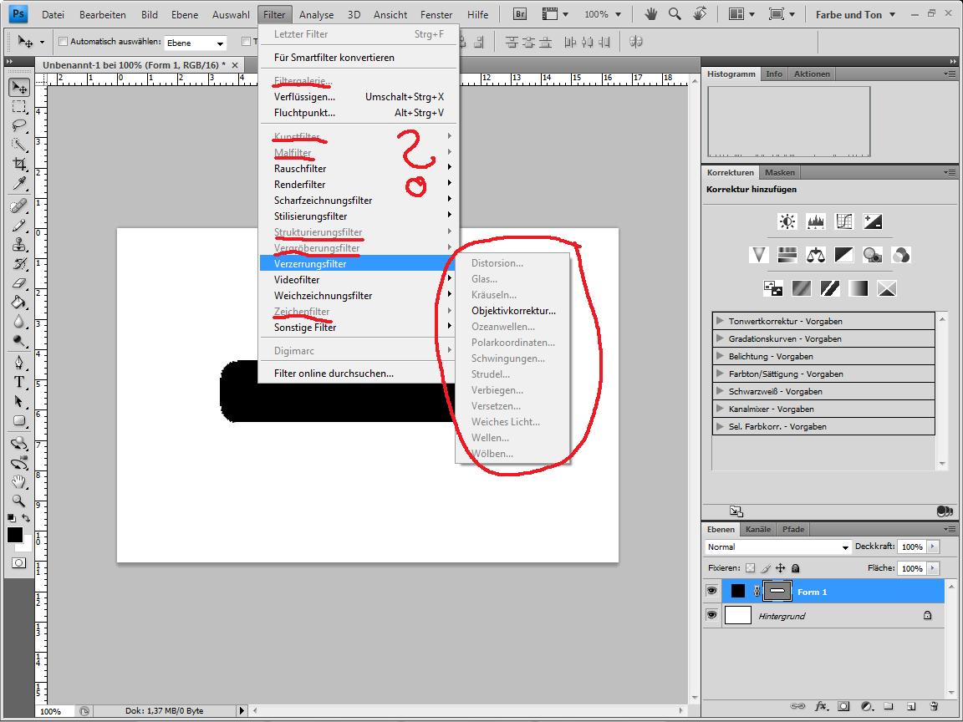Screen dimensions: 963x722
Task: Open Verflüssigen... filter
Action: coord(359,96)
